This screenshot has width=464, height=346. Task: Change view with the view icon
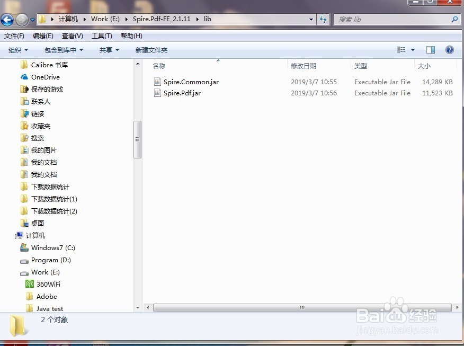pos(401,50)
